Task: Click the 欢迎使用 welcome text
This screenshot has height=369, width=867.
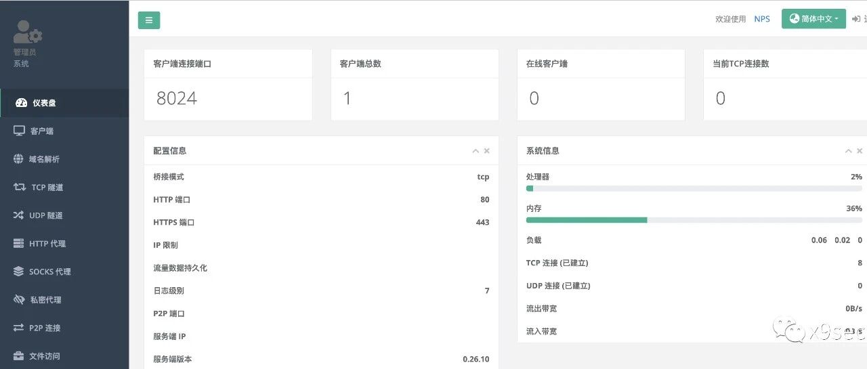Action: coord(730,19)
